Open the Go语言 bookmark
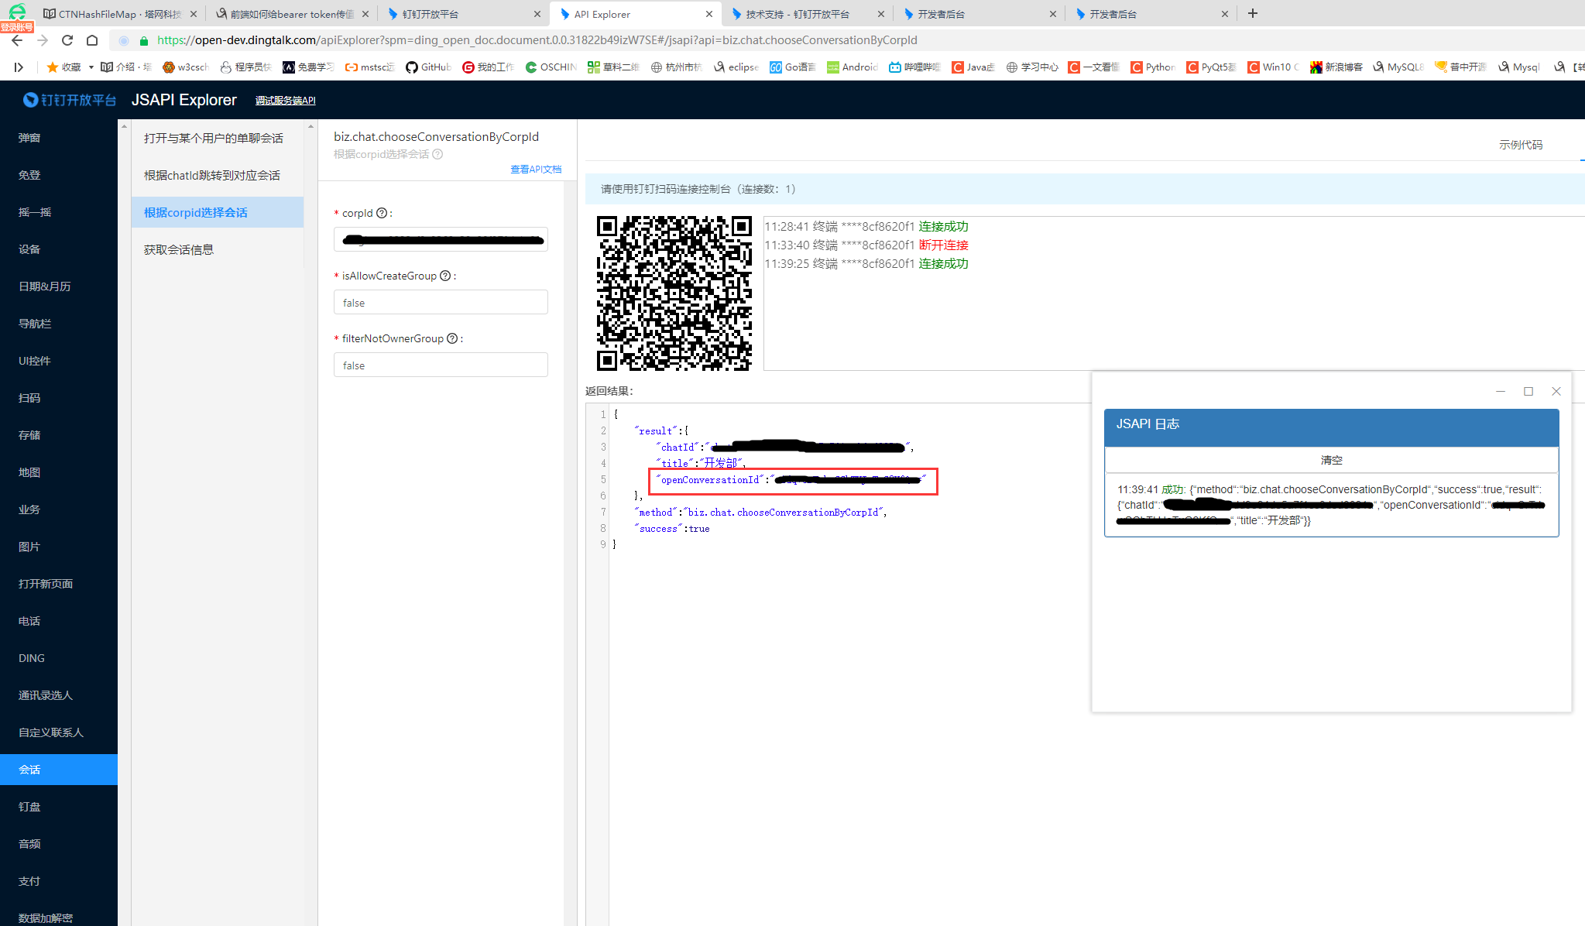 click(x=792, y=67)
